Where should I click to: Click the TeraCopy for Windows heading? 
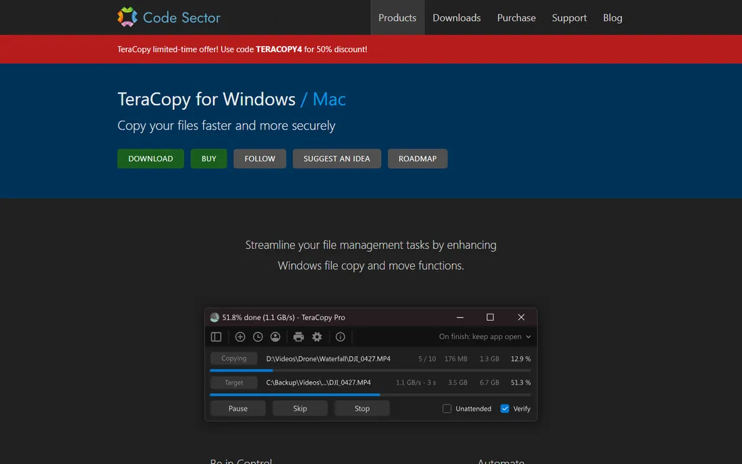[206, 99]
